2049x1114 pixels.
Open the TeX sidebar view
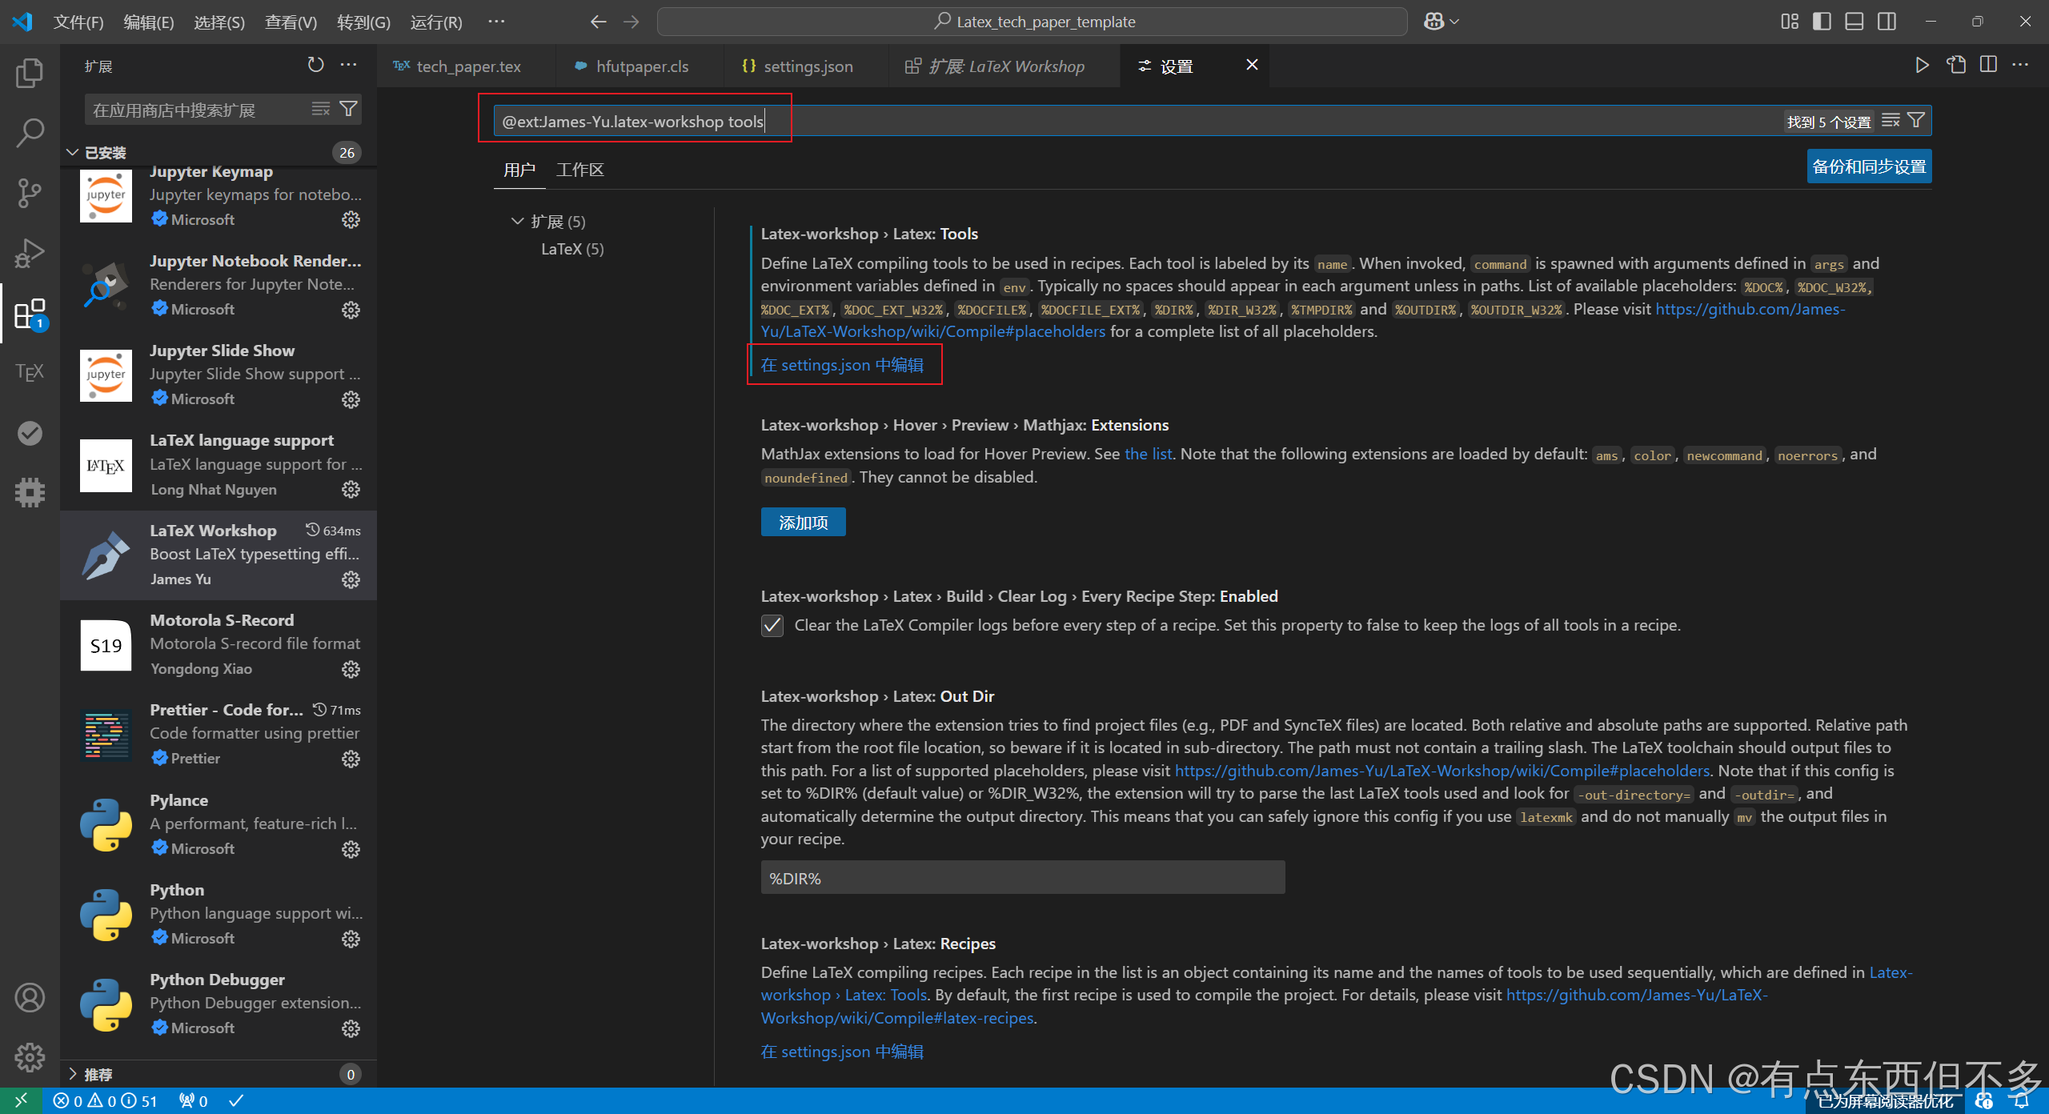click(30, 372)
